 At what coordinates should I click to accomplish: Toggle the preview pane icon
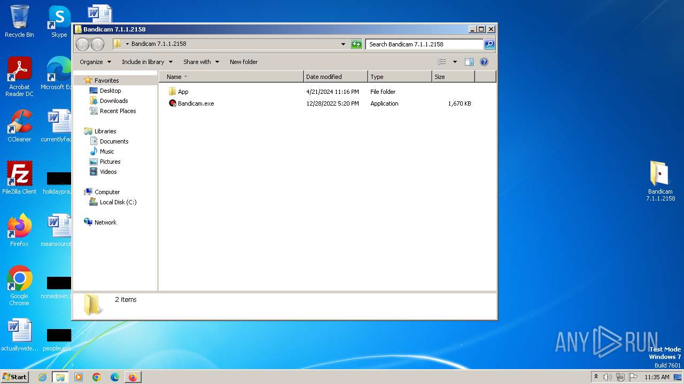click(x=469, y=62)
